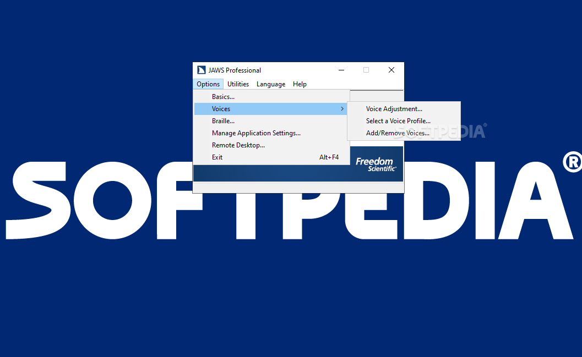
Task: Click the JAWS Professional window title text
Action: pos(235,70)
